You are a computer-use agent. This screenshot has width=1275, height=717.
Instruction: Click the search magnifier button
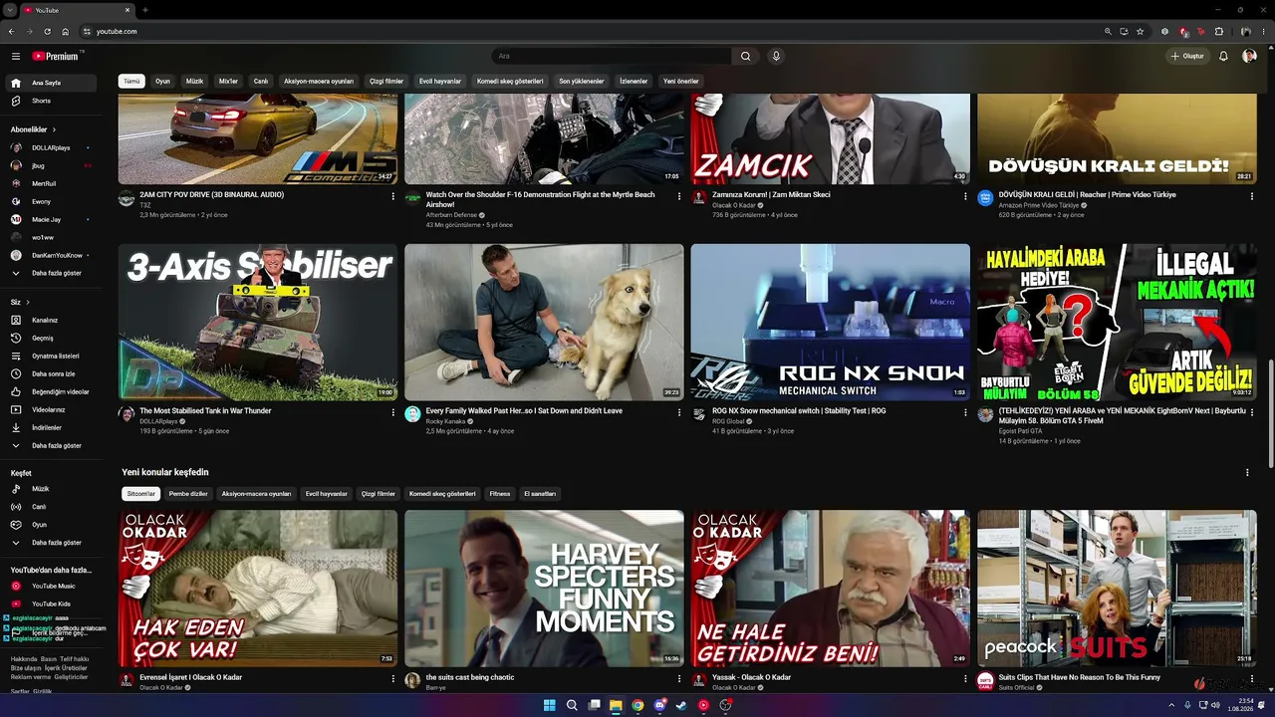coord(745,57)
